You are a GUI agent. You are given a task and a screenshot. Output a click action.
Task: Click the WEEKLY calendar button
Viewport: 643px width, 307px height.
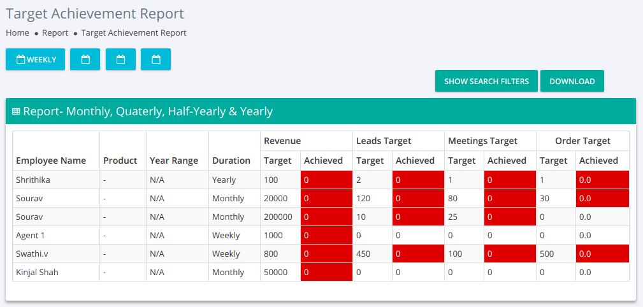pos(35,59)
